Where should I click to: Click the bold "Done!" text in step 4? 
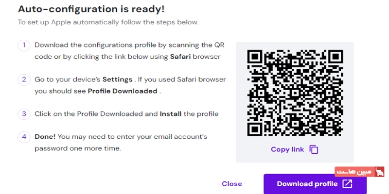coord(45,137)
